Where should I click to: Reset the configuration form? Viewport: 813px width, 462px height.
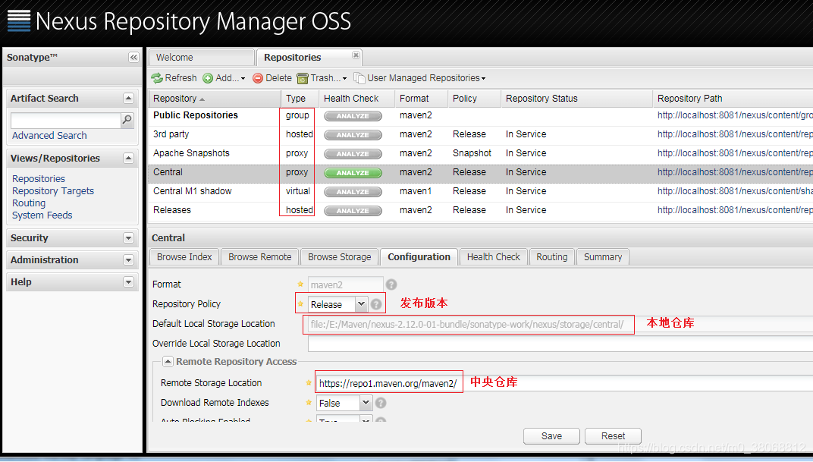coord(613,436)
